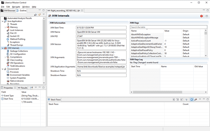Open the Outline view menu triangle
210x131 pixels.
tap(44, 14)
